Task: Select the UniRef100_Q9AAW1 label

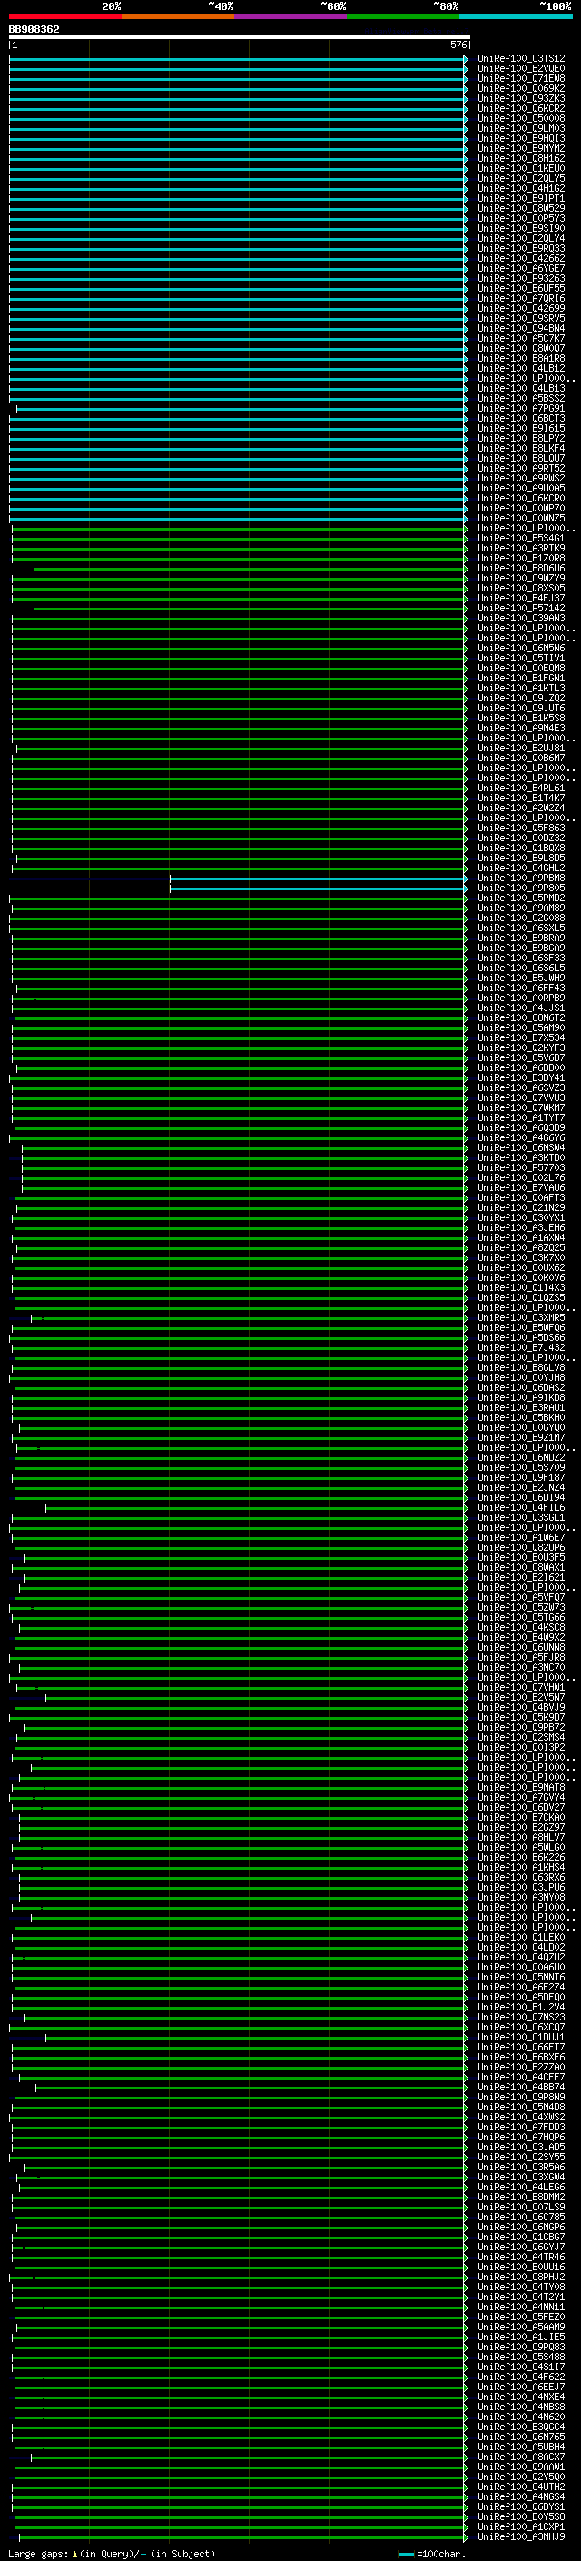Action: coord(520,2468)
